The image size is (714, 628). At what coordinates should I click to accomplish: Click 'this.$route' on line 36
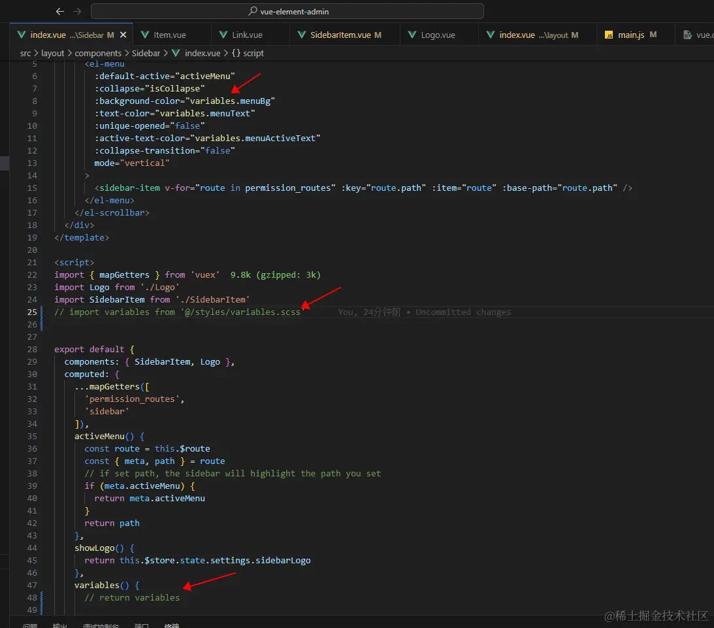click(182, 449)
